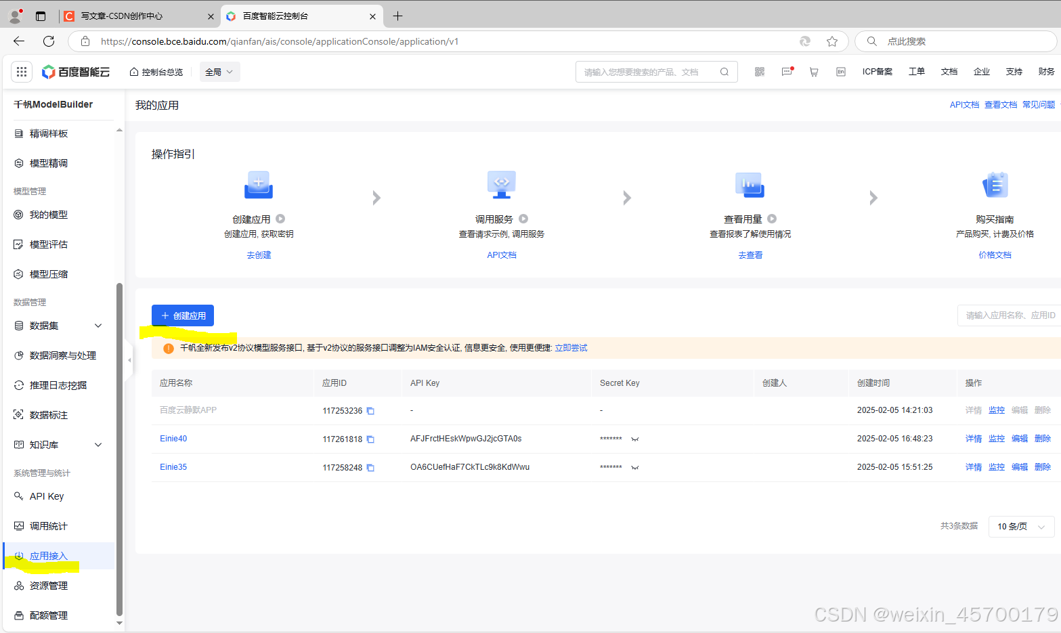Screen dimensions: 1061x633
Task: Click the browser 点此搜索 search box
Action: click(956, 41)
